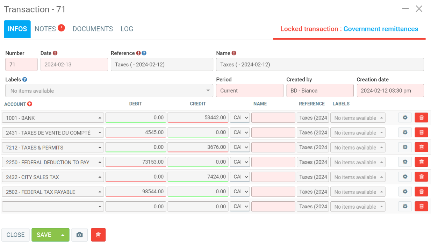Click the CLOSE button
Viewport: 431px width, 244px height.
tap(16, 235)
